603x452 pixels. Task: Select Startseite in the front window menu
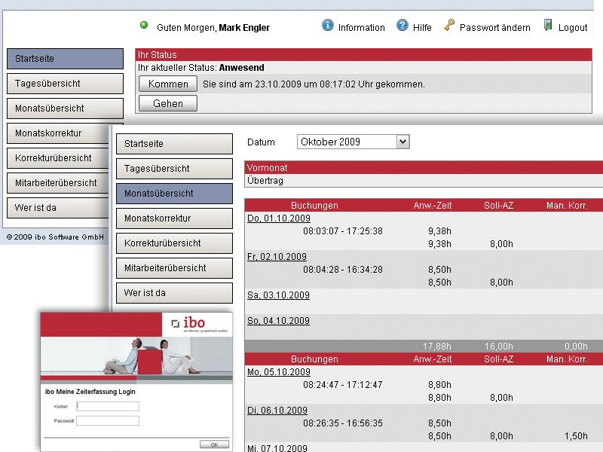click(x=174, y=144)
